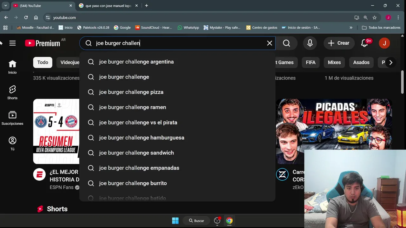Open a new browser tab
The image size is (406, 228).
(x=146, y=6)
